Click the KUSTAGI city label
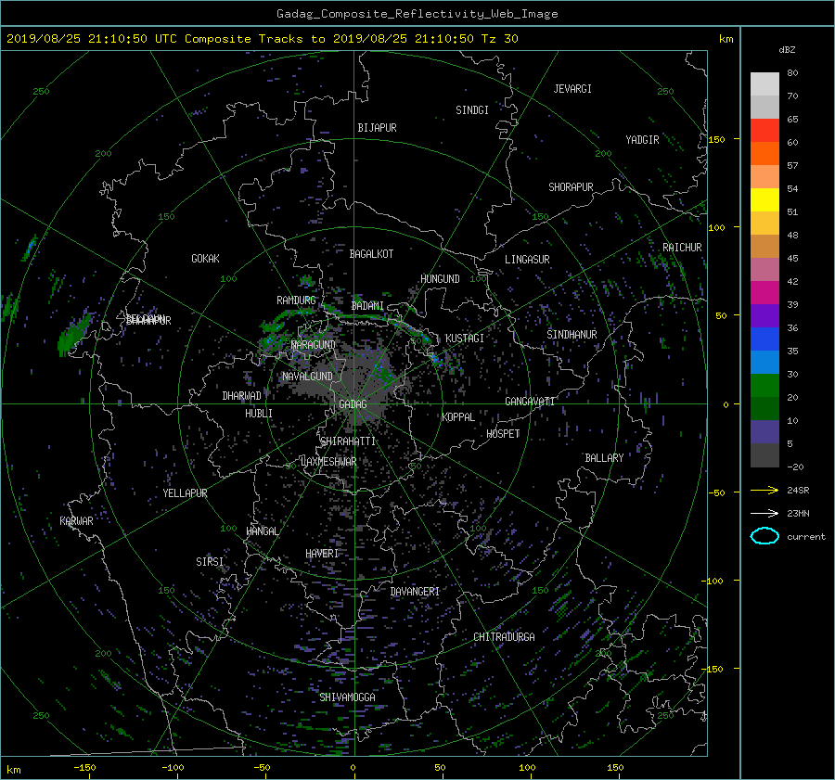This screenshot has width=835, height=780. click(465, 339)
